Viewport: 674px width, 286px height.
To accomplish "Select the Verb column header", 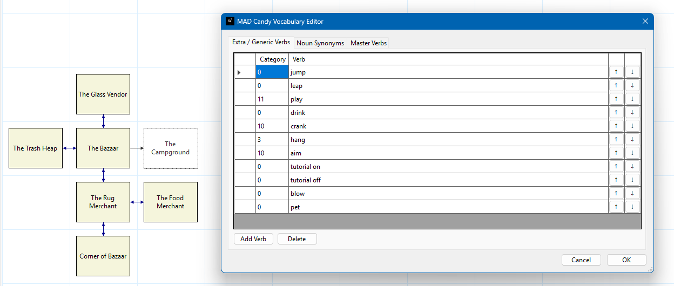I will pyautogui.click(x=448, y=59).
